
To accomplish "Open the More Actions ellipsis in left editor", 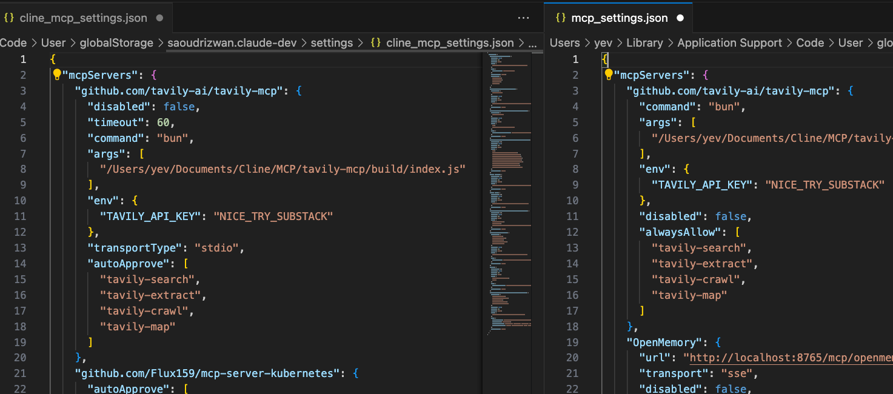I will (x=524, y=18).
